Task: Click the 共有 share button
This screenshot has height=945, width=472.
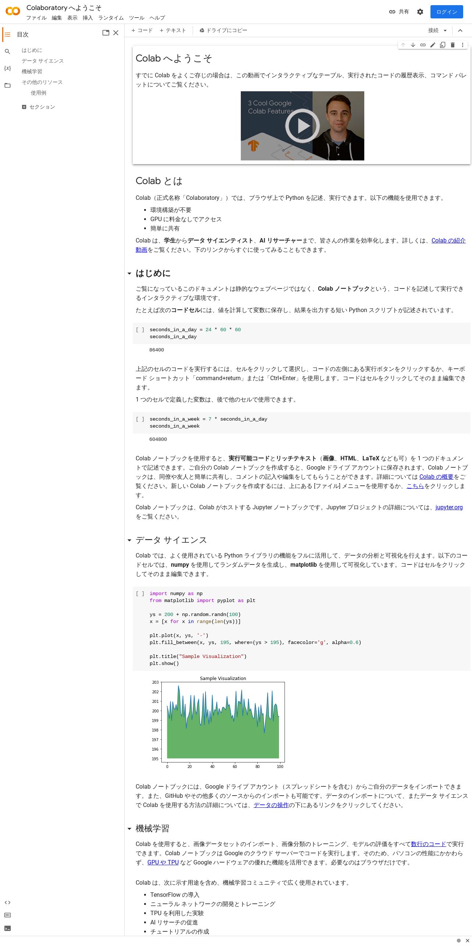Action: point(399,12)
